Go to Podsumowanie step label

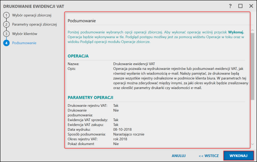click(x=24, y=43)
